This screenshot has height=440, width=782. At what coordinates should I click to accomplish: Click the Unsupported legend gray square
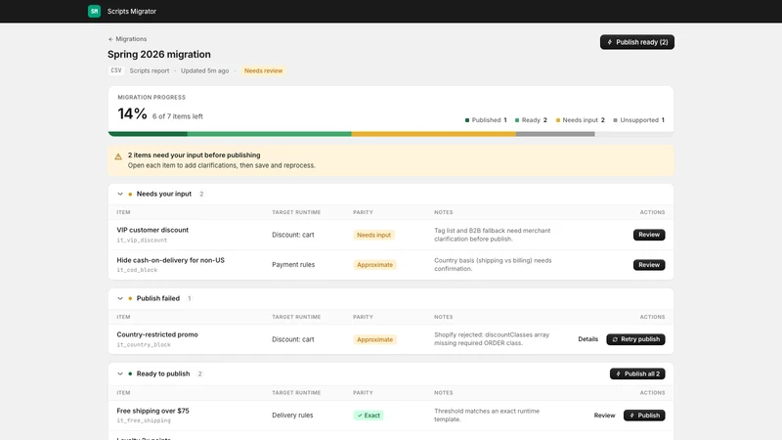(616, 120)
